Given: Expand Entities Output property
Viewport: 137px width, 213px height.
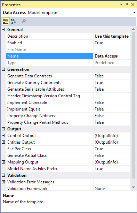Looking at the screenshot, I should tap(3, 142).
